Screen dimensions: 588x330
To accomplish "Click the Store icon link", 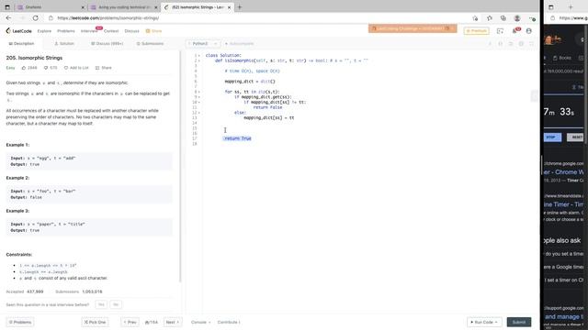I will point(153,31).
